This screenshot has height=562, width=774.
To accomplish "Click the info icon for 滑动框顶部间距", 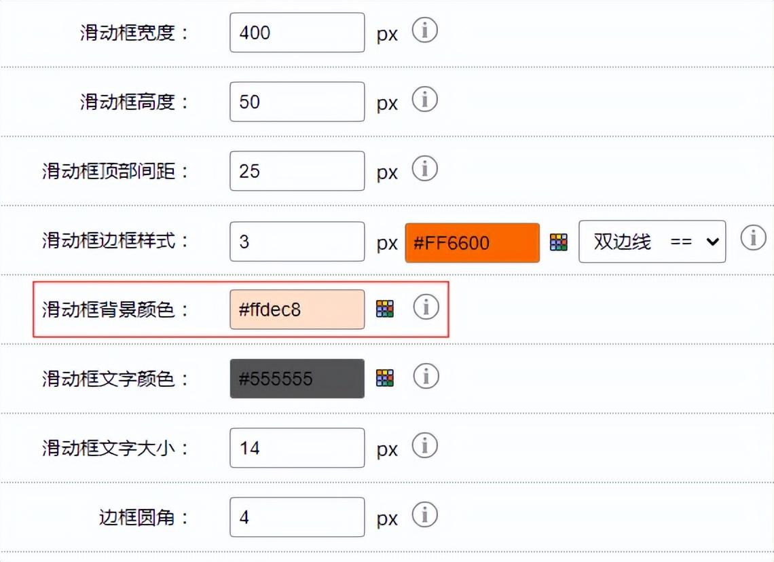I will tap(424, 168).
